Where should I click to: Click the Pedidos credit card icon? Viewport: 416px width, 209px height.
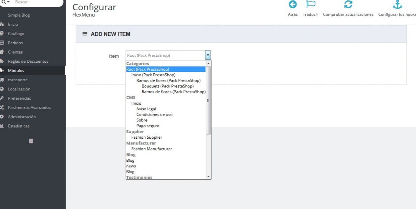click(x=2, y=43)
